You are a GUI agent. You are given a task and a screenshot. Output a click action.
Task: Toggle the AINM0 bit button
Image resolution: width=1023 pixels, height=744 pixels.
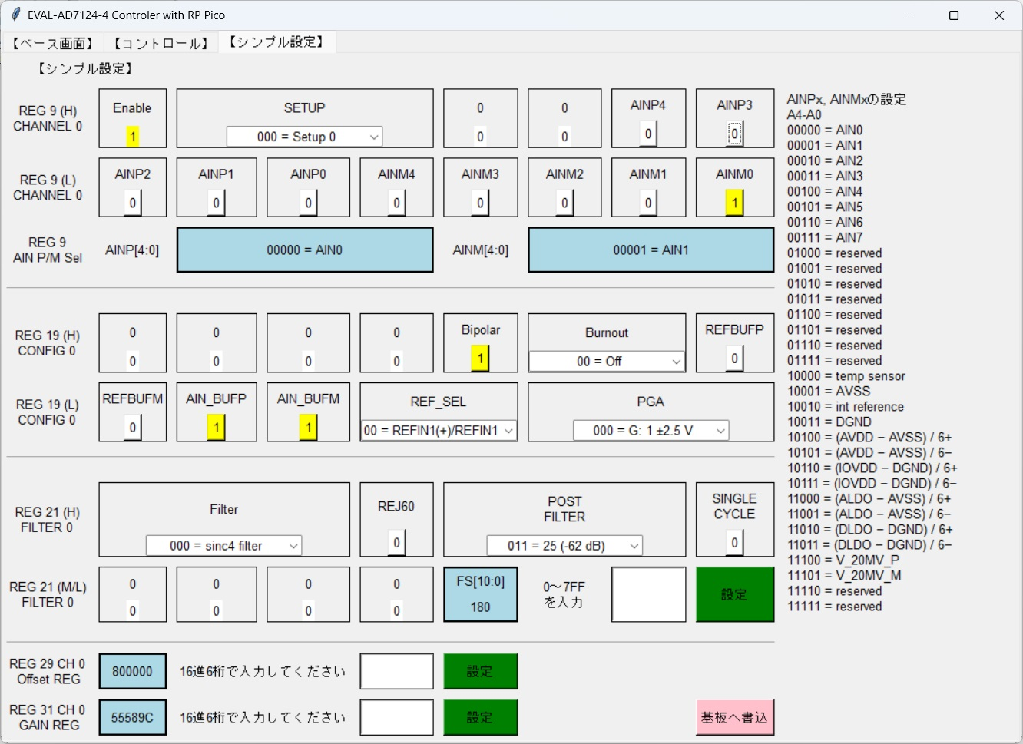tap(734, 203)
